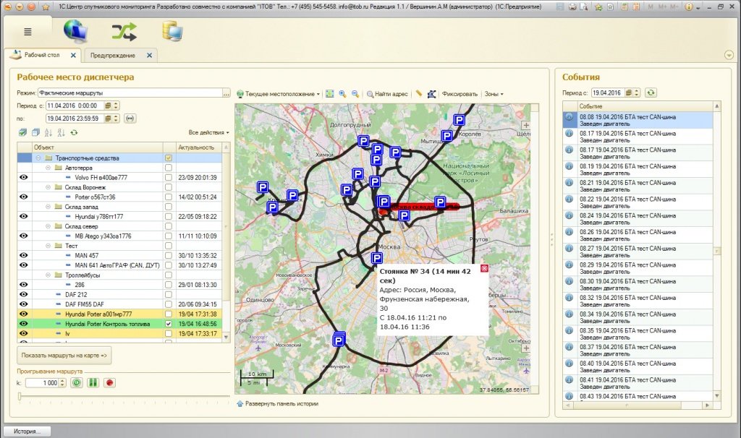
Task: Open the calculator icon in title bar
Action: (x=624, y=7)
